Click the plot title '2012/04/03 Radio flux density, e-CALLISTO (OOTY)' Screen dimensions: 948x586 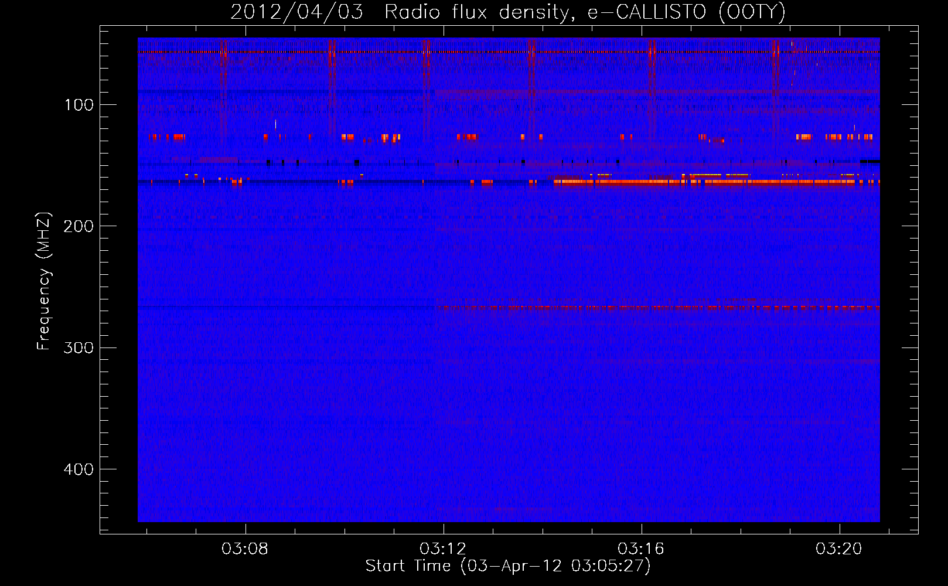point(508,12)
